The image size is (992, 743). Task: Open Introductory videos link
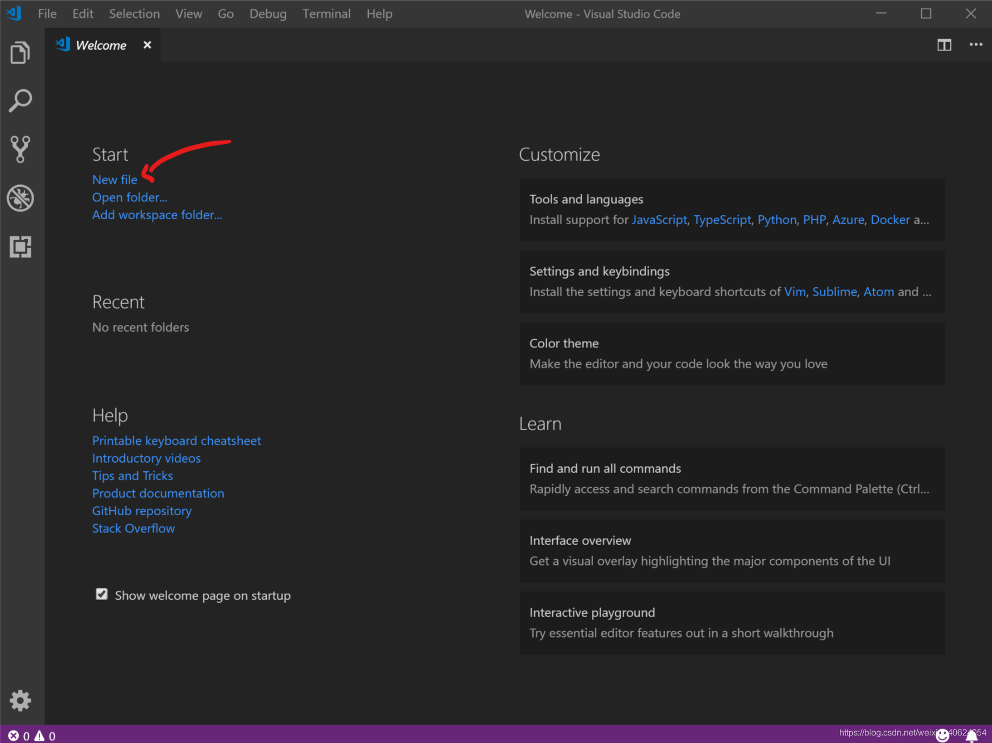click(146, 458)
